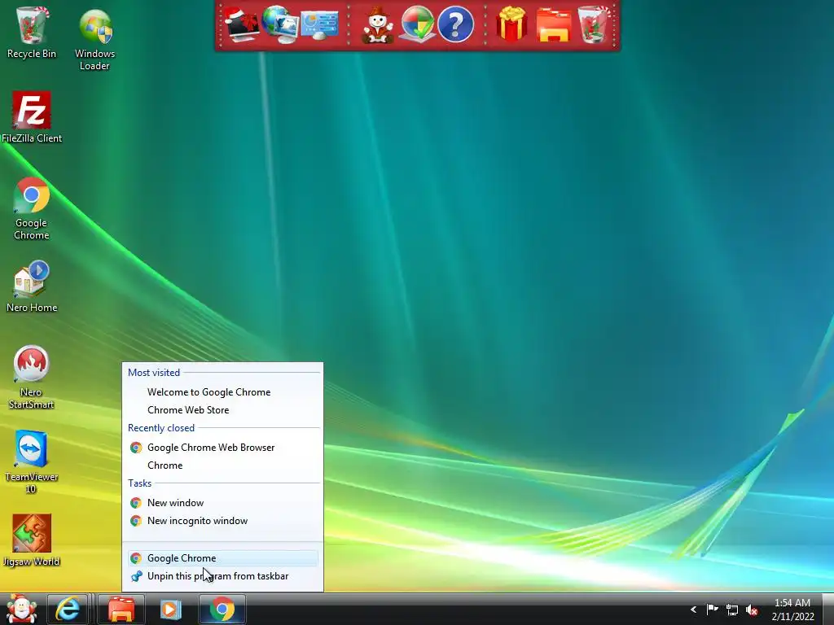Launch Internet Explorer from the taskbar
Viewport: 834px width, 625px height.
coord(68,609)
